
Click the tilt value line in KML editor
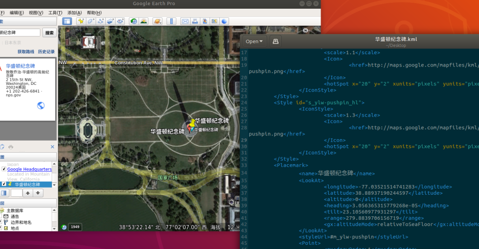(x=371, y=212)
